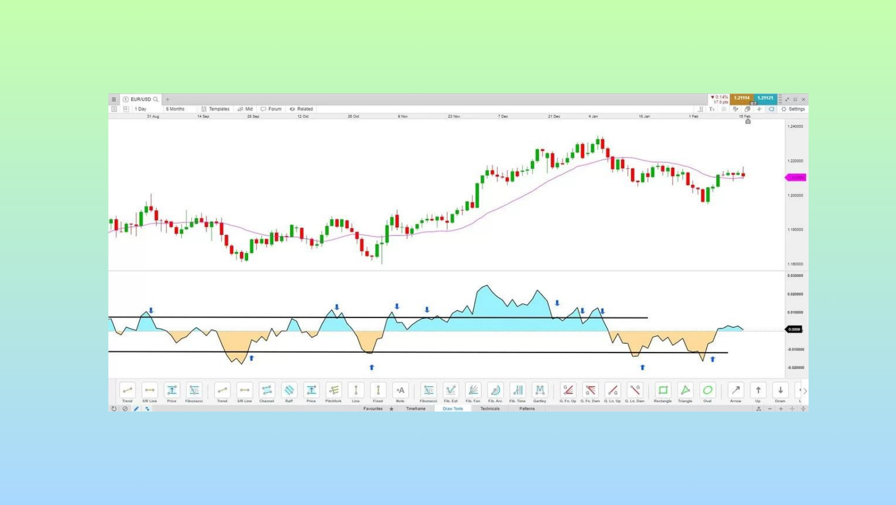This screenshot has width=896, height=505.
Task: Click the chart layout grid icon
Action: point(126,109)
